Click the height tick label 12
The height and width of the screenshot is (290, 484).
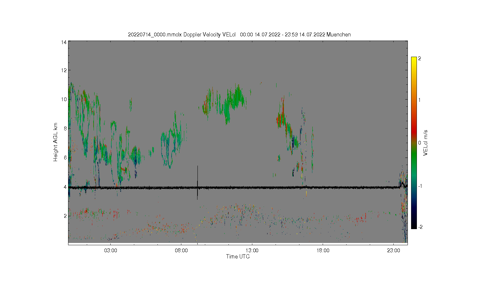[64, 70]
